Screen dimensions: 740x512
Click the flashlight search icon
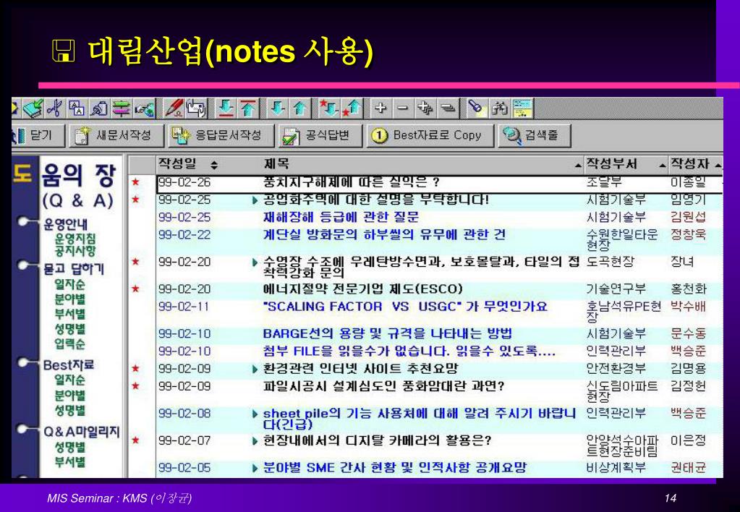[476, 108]
